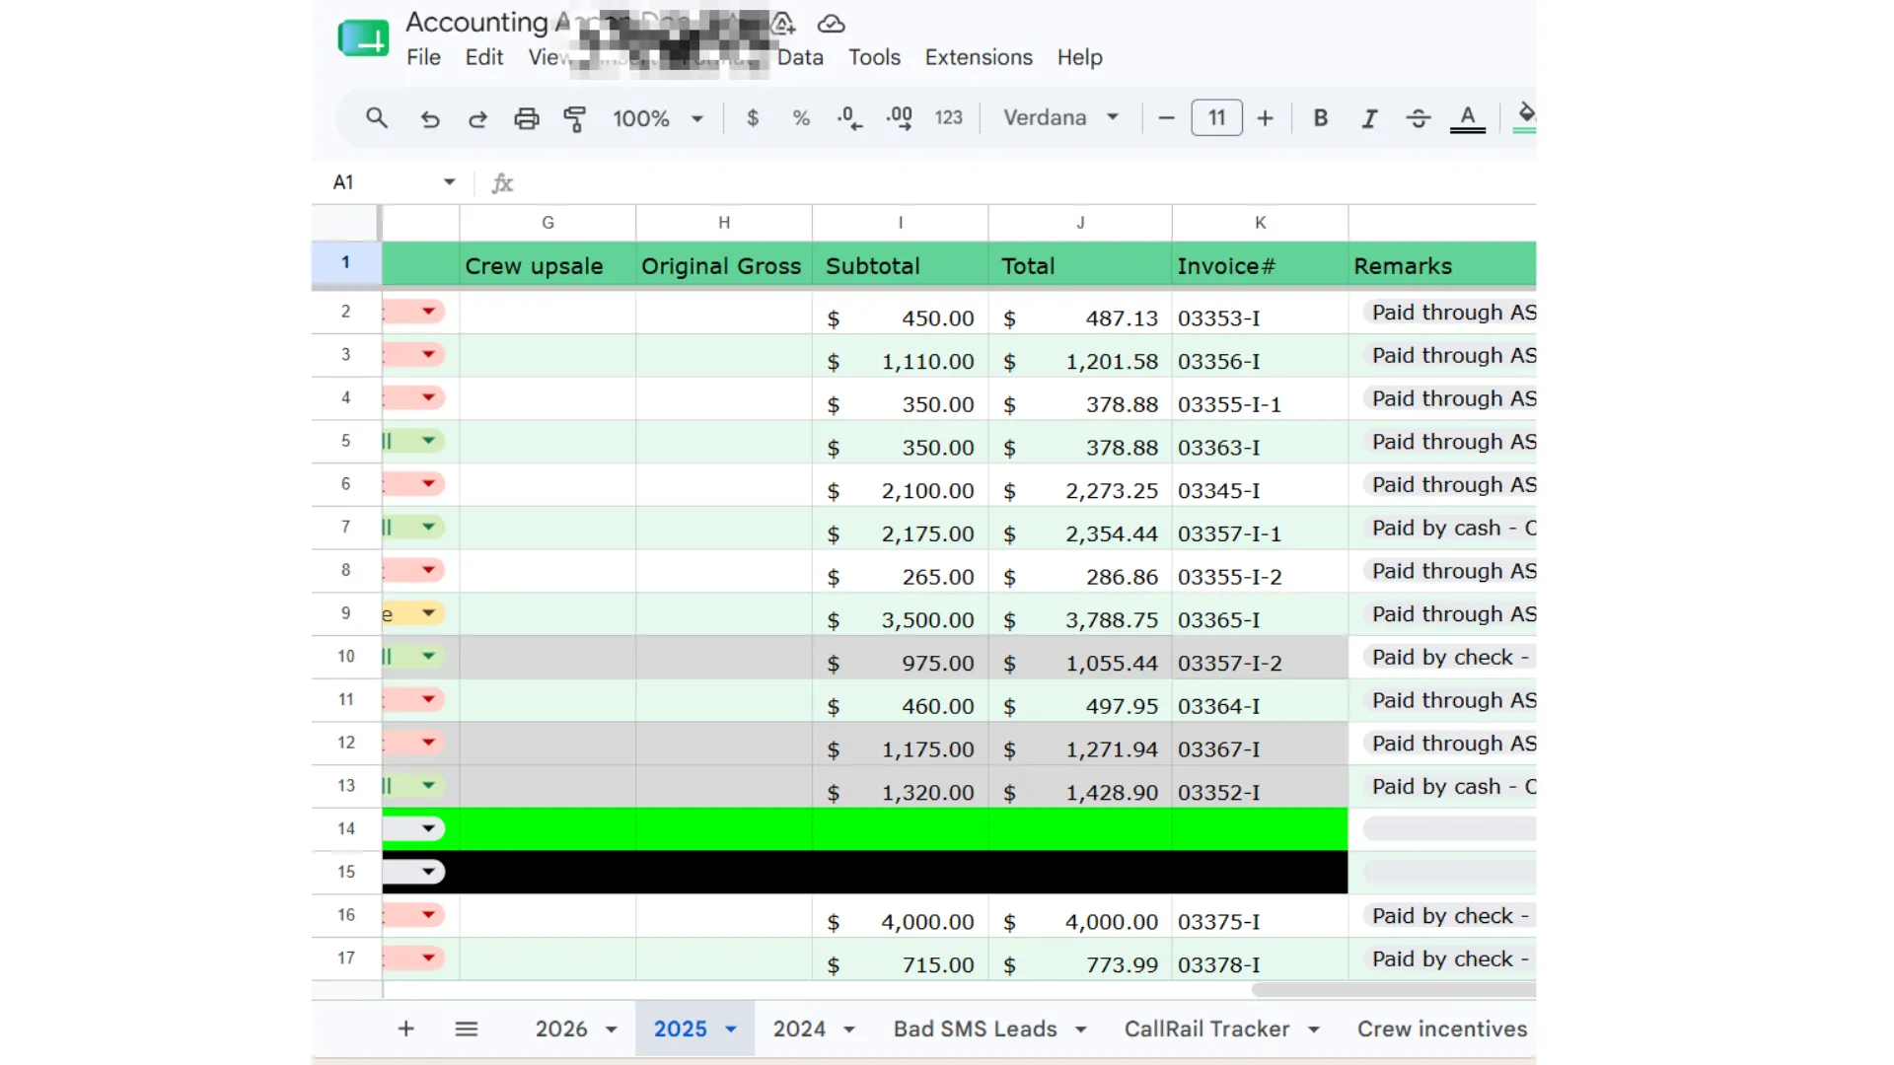Open the dropdown in green row 14
1894x1065 pixels.
[x=428, y=829]
